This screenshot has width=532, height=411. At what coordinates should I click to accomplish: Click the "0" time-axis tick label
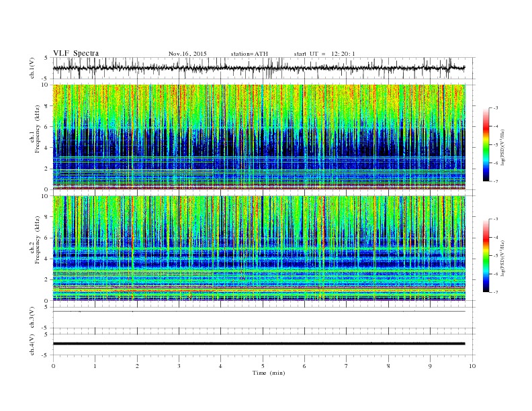coord(53,366)
